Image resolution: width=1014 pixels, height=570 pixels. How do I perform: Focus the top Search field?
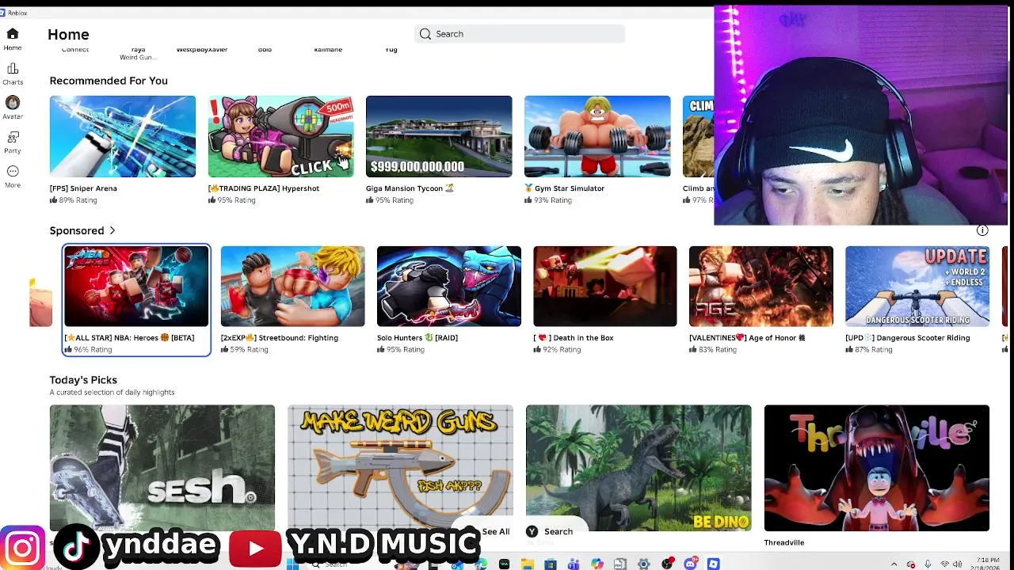[520, 34]
